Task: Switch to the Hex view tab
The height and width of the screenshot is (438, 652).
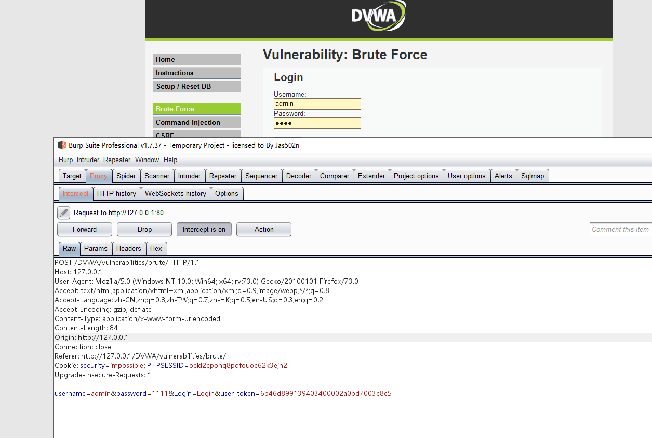Action: pos(156,248)
